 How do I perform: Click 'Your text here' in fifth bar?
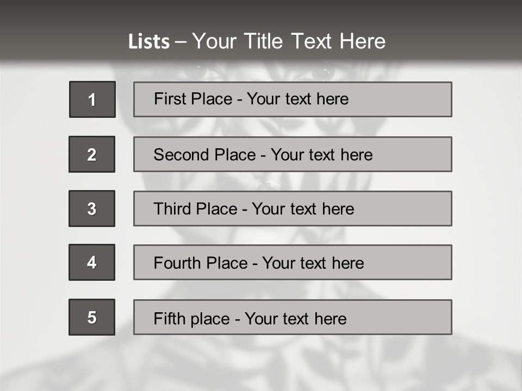[295, 318]
